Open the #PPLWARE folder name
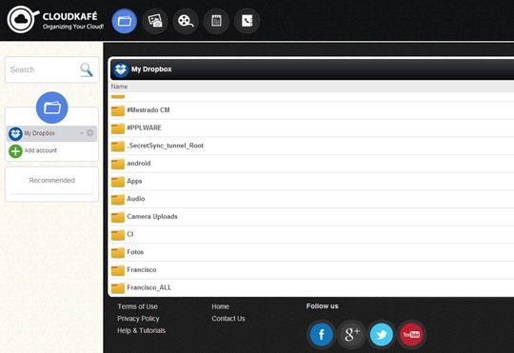This screenshot has width=514, height=353. (145, 127)
